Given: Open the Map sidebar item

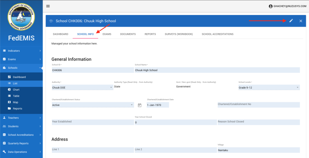Looking at the screenshot, I should click(15, 102).
